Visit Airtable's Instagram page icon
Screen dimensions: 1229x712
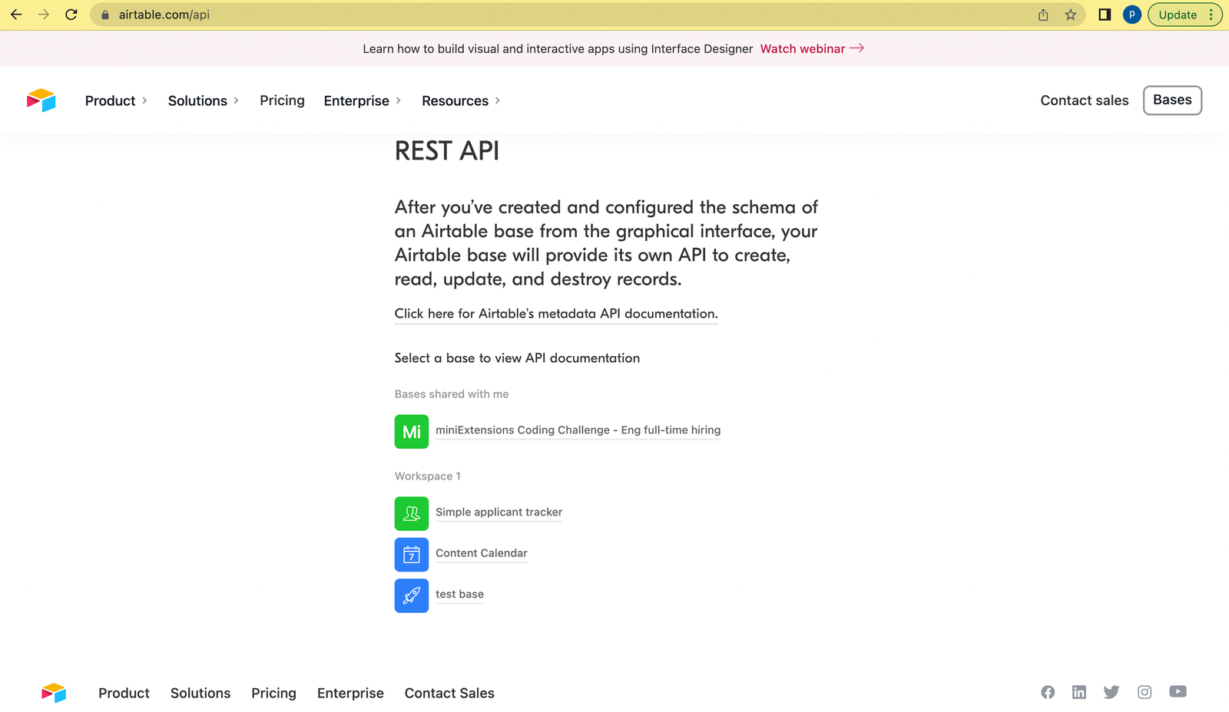(1145, 692)
